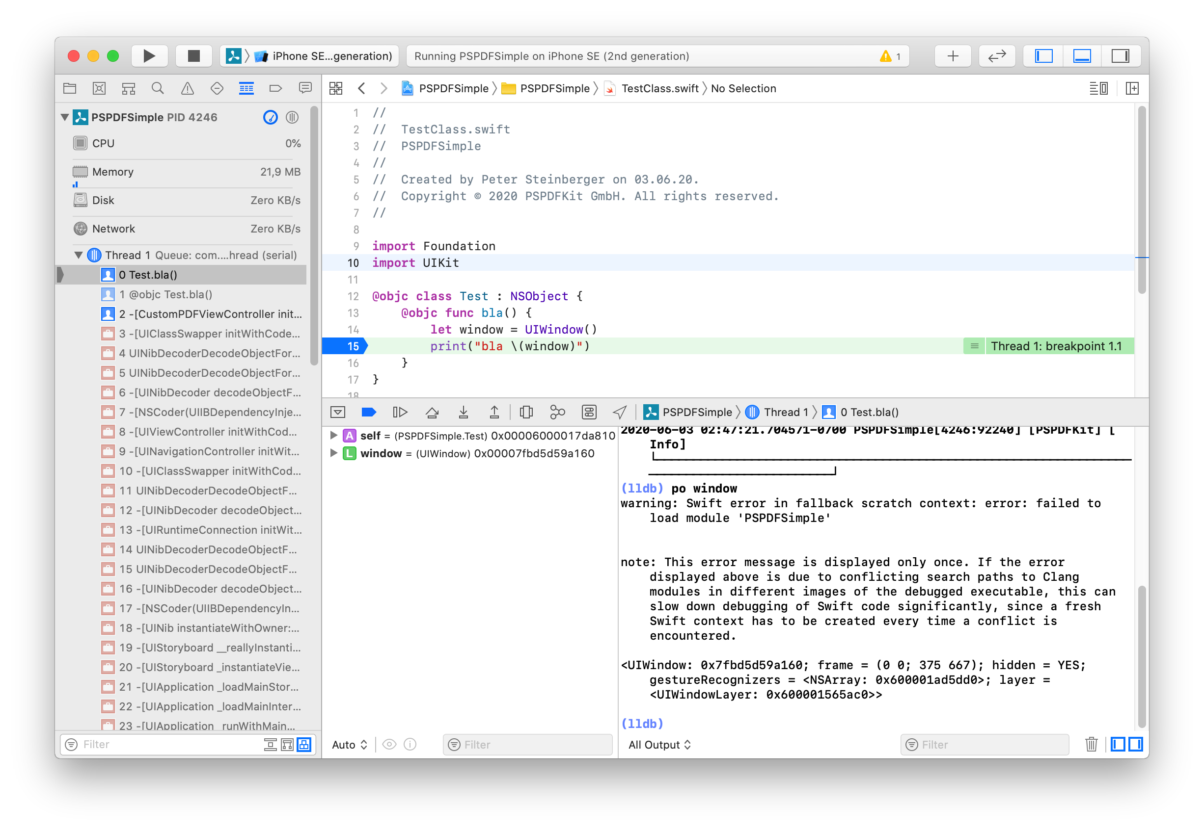Open the Issue navigator warning icon
The height and width of the screenshot is (831, 1204).
click(187, 88)
